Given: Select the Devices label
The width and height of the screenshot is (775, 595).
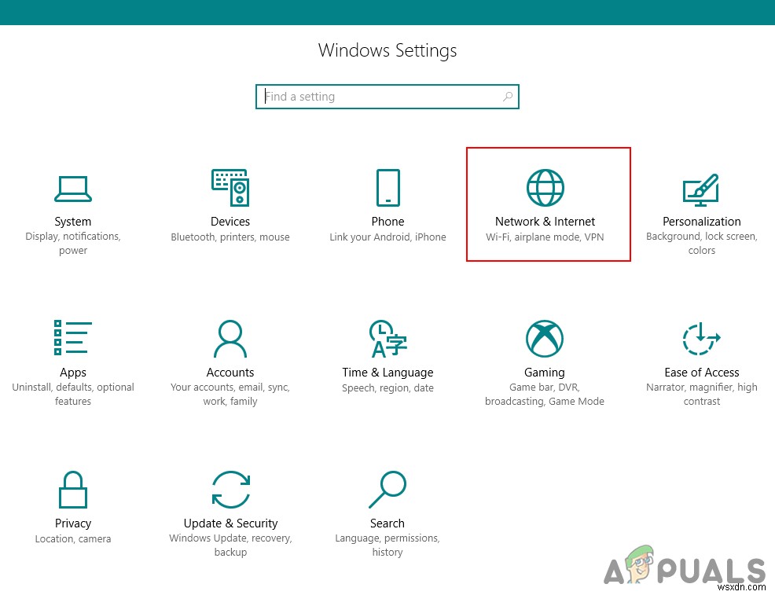Looking at the screenshot, I should click(x=230, y=222).
